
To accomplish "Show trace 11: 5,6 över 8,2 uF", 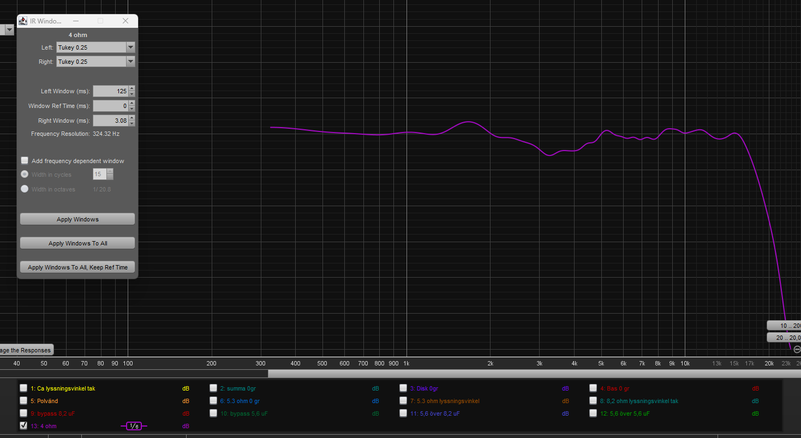I will (x=403, y=413).
